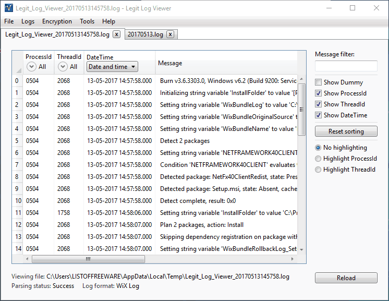The height and width of the screenshot is (301, 389).
Task: Select the 'WixBundleOriginalSource' message cell
Action: [226, 117]
